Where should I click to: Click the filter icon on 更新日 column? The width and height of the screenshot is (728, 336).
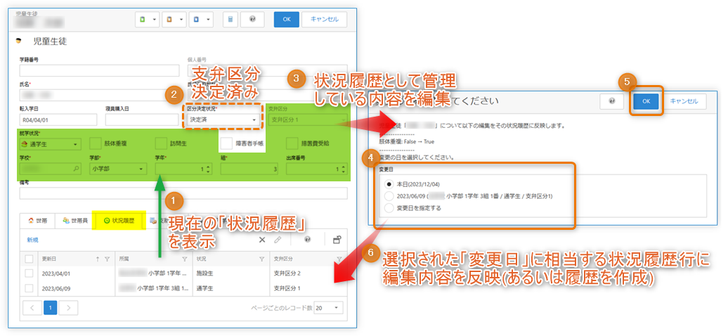click(107, 259)
